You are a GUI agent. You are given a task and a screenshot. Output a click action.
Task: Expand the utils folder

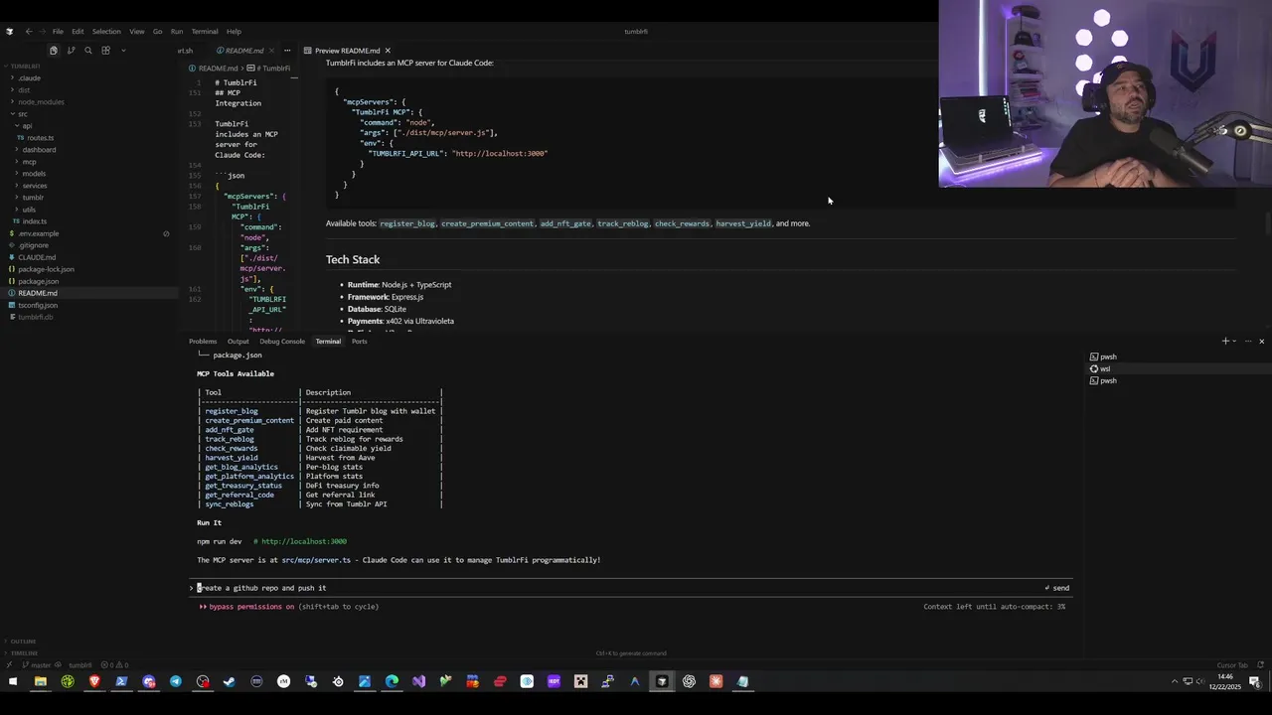(x=29, y=210)
